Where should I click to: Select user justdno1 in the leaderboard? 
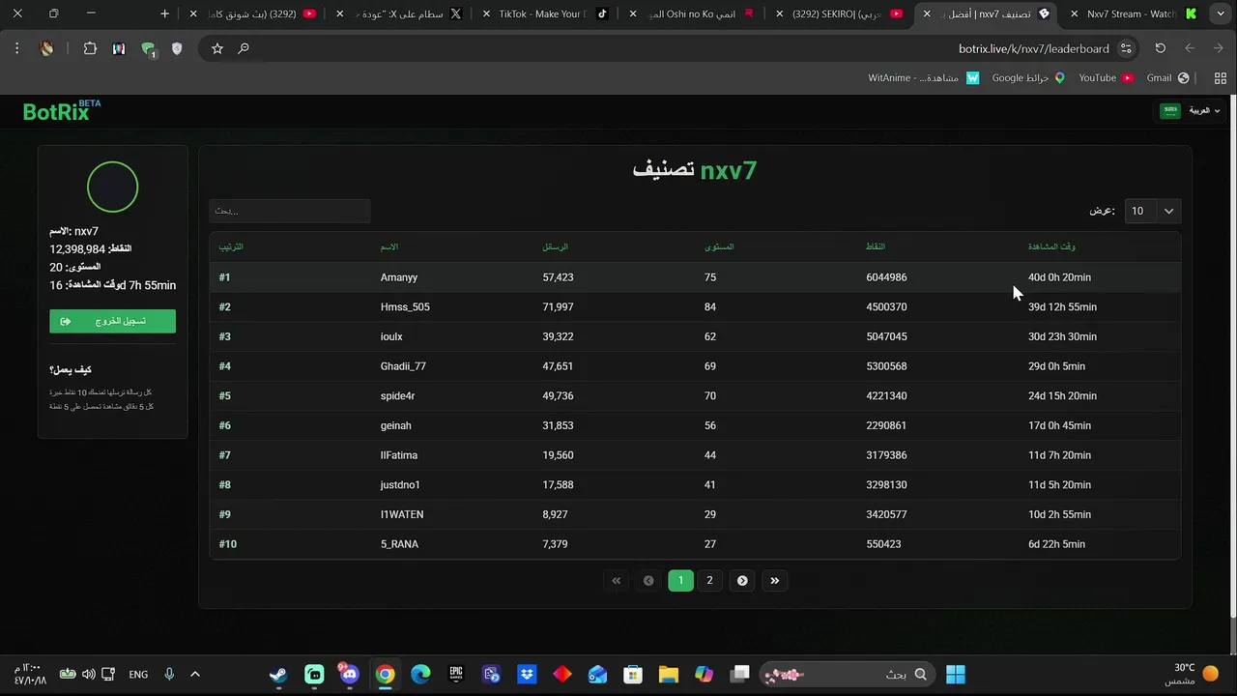click(x=400, y=484)
